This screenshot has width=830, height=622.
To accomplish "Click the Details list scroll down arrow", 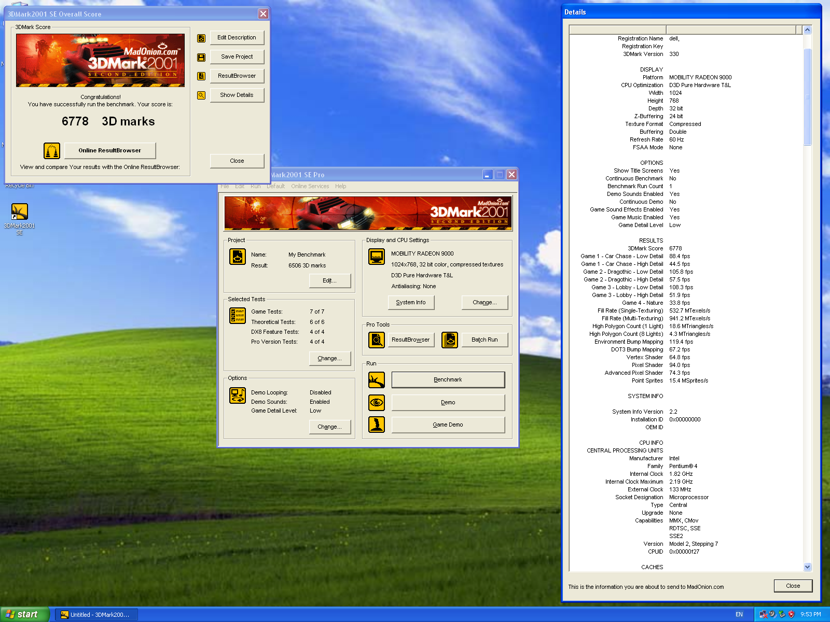I will coord(808,567).
